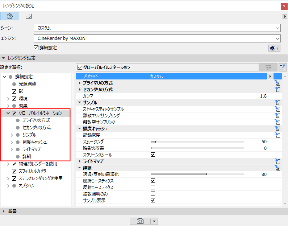Expand the 効果 tree node
This screenshot has height=226, width=288.
coord(8,106)
